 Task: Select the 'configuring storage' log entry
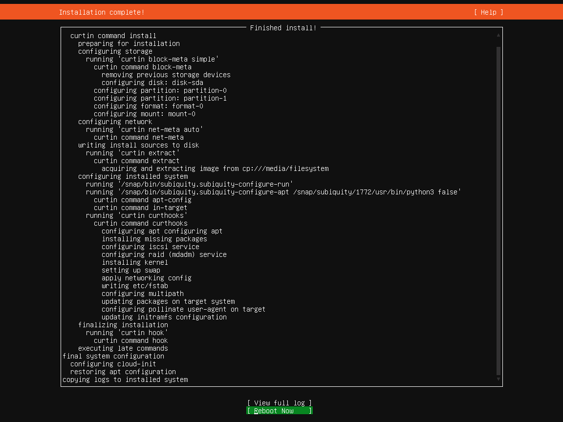(115, 51)
